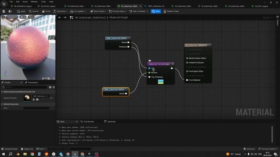Click M_Substrate_SlabIntroC breadcrumb

[x=91, y=17]
